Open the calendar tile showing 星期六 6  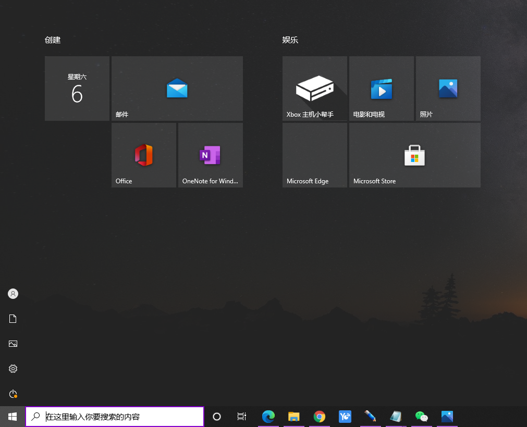coord(77,89)
